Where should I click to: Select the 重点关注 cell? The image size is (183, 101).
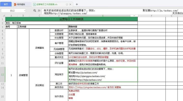point(59,57)
